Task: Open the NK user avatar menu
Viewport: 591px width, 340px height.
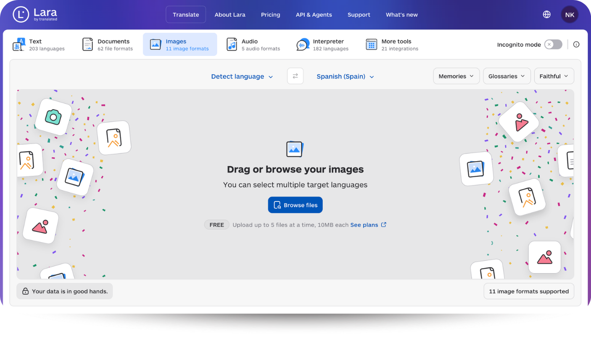Action: pyautogui.click(x=570, y=15)
